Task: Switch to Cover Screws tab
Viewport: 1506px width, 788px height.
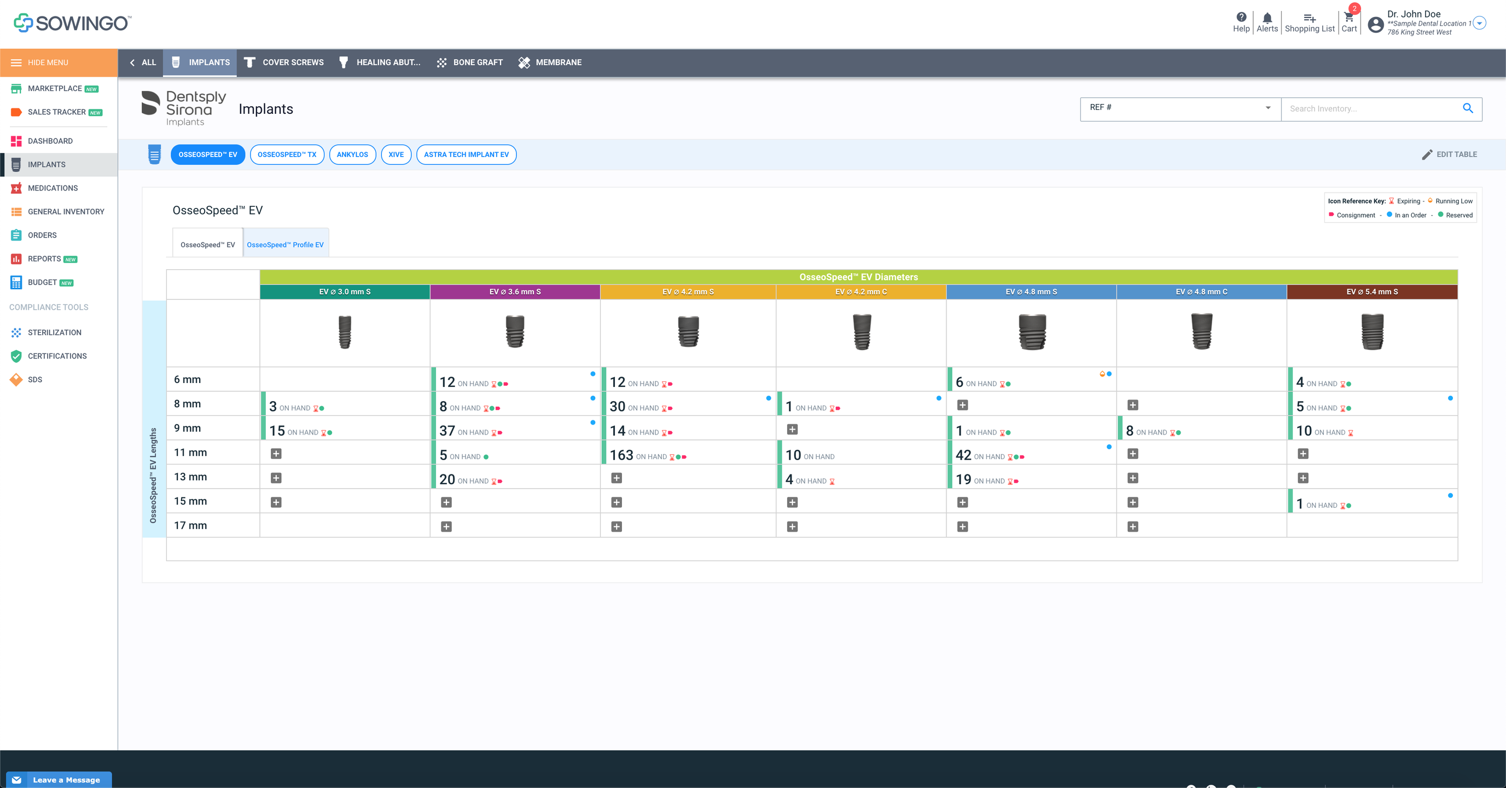Action: (x=284, y=62)
